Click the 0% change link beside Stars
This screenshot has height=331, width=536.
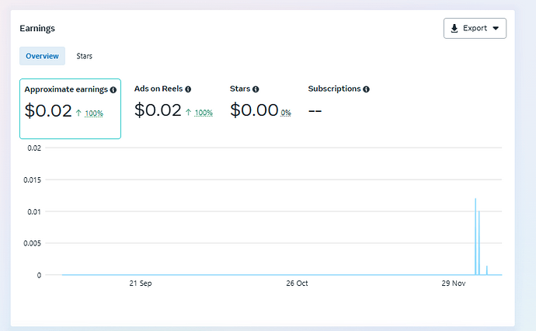point(286,113)
